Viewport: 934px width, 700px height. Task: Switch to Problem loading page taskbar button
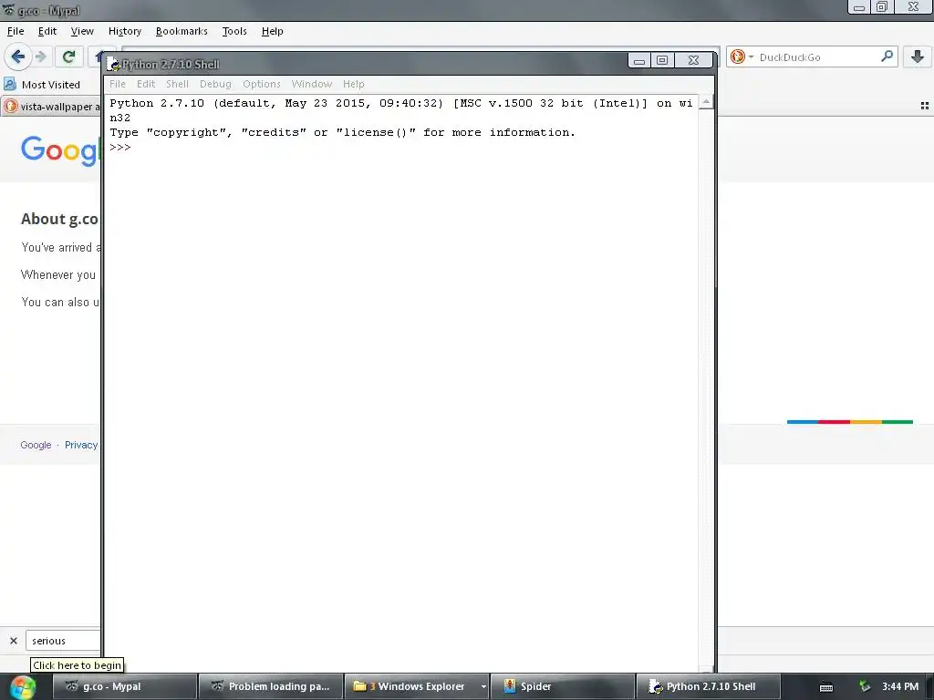[x=271, y=686]
